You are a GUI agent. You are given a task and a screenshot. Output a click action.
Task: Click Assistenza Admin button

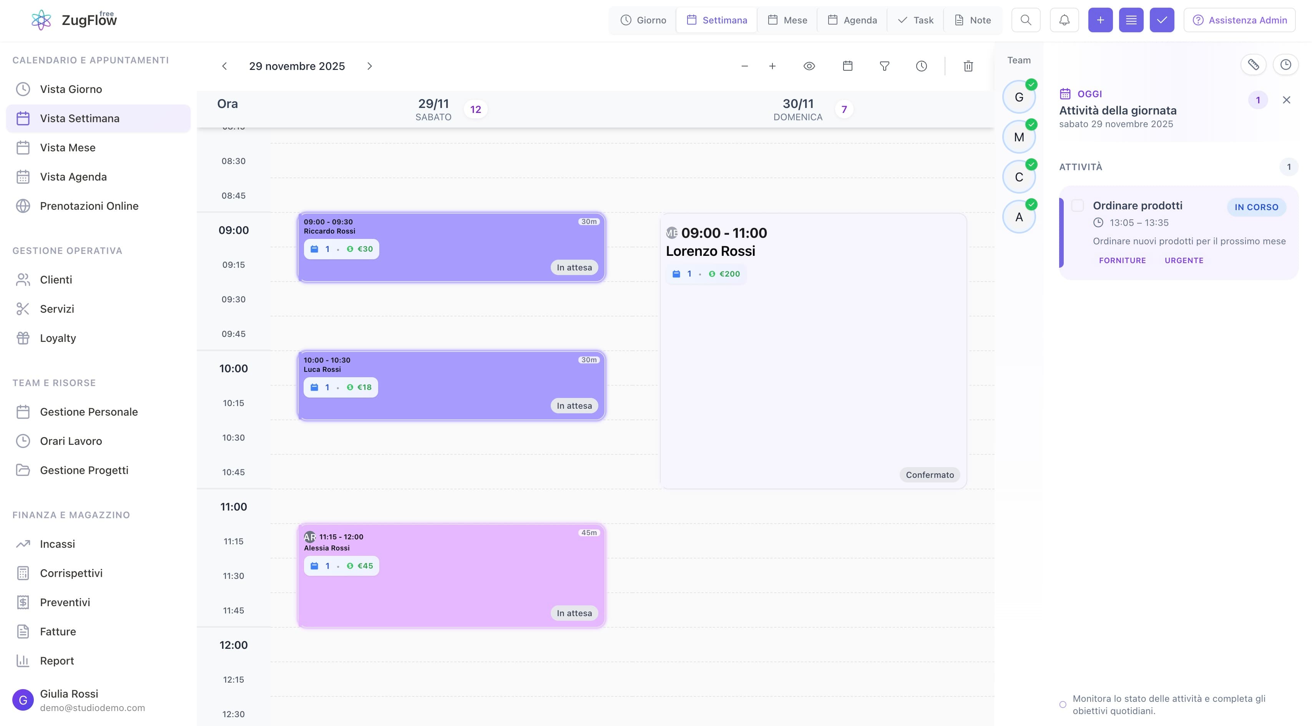(x=1240, y=20)
